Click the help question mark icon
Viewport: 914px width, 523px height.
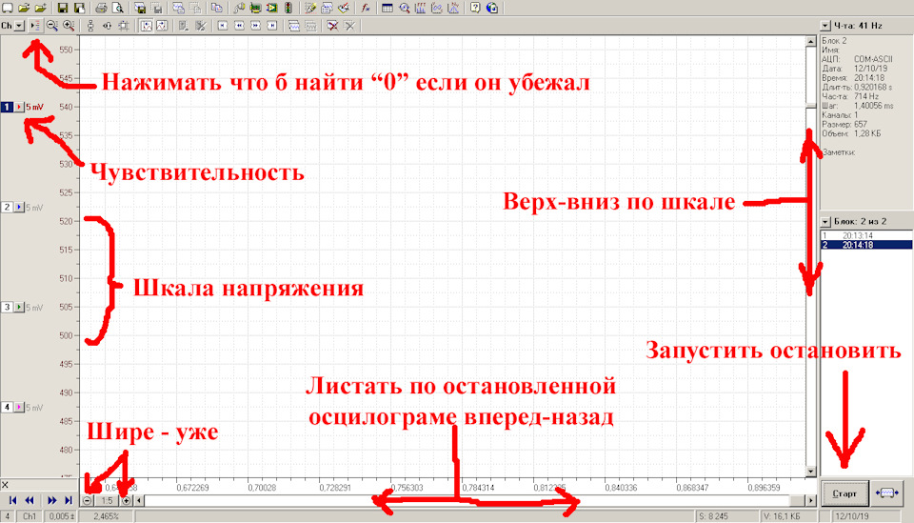[x=474, y=8]
